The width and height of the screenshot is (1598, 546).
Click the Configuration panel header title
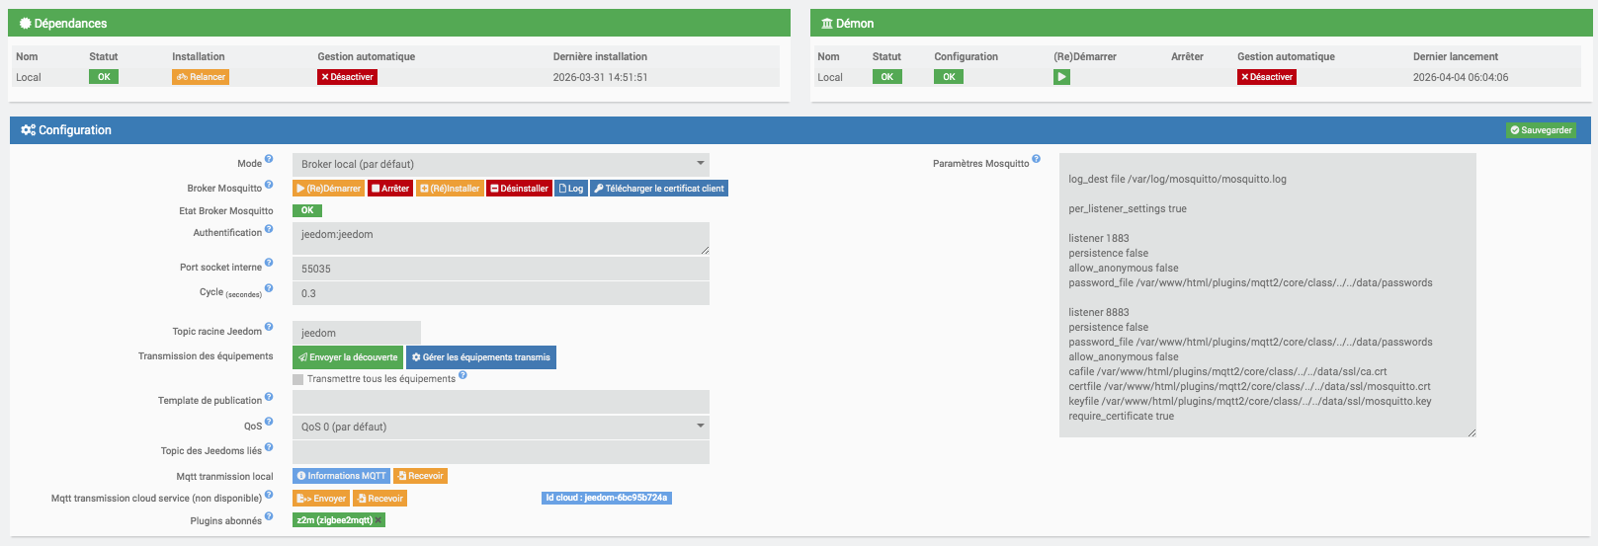[x=75, y=129]
